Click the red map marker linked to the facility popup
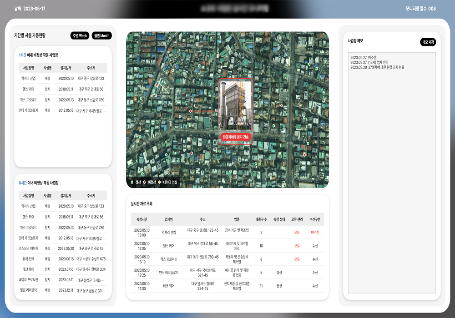The image size is (455, 318). tap(191, 111)
